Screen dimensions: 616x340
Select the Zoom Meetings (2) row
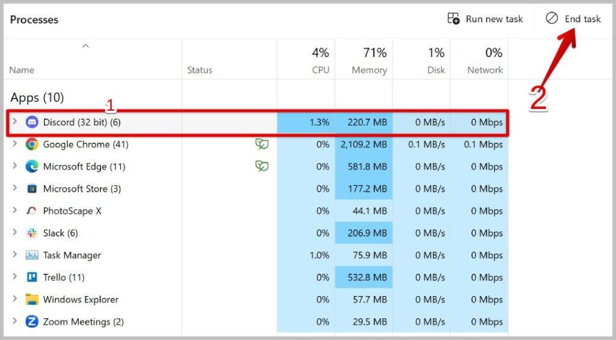point(256,322)
